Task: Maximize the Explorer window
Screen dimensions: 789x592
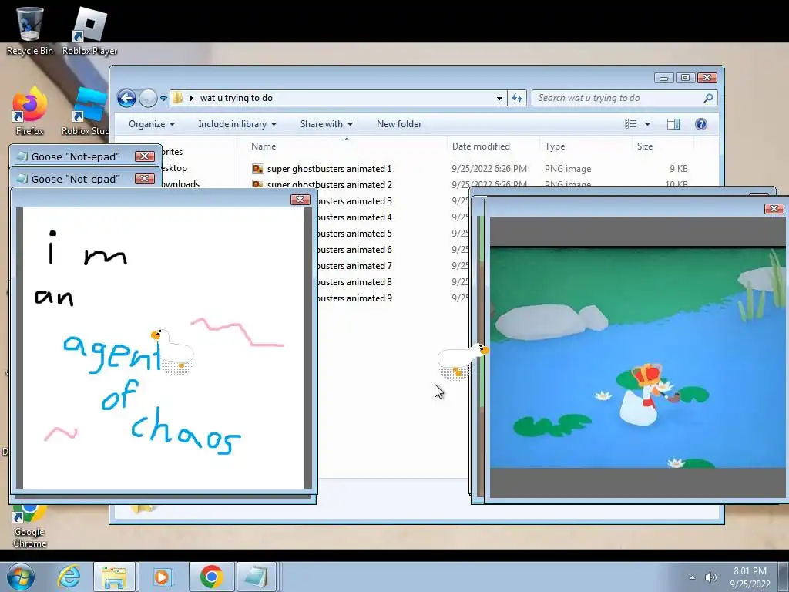Action: pyautogui.click(x=685, y=78)
